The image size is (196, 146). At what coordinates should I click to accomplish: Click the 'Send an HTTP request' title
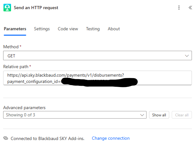click(36, 8)
